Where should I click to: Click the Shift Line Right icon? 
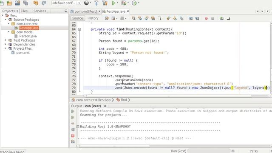point(197,18)
